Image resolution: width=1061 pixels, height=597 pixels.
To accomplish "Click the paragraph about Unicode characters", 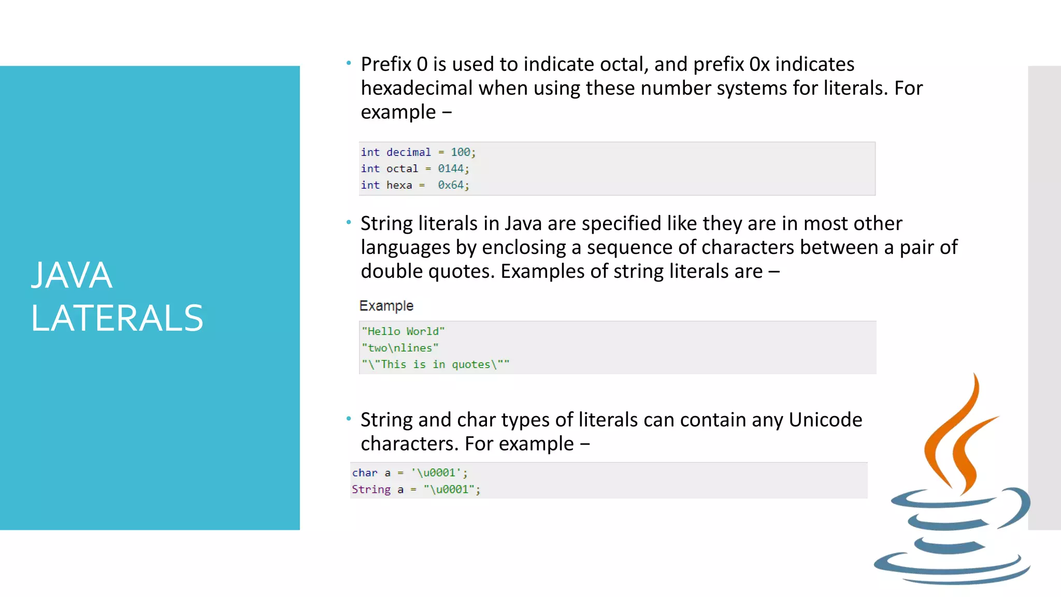I will (x=611, y=432).
